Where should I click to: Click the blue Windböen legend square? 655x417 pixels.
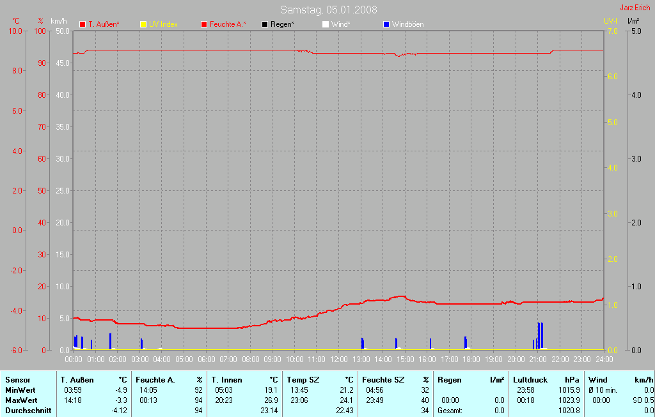tap(386, 24)
